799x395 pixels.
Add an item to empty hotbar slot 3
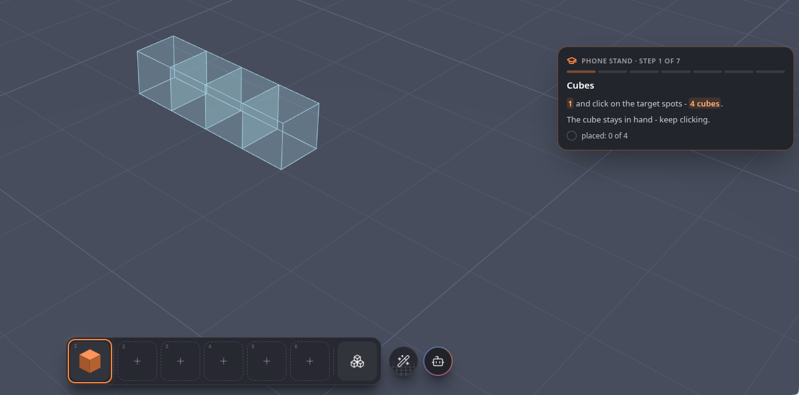click(180, 361)
